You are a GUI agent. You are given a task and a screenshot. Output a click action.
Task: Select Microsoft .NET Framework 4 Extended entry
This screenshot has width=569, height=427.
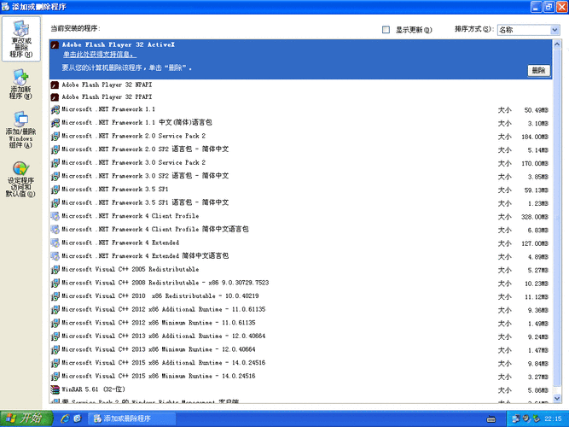[x=119, y=243]
